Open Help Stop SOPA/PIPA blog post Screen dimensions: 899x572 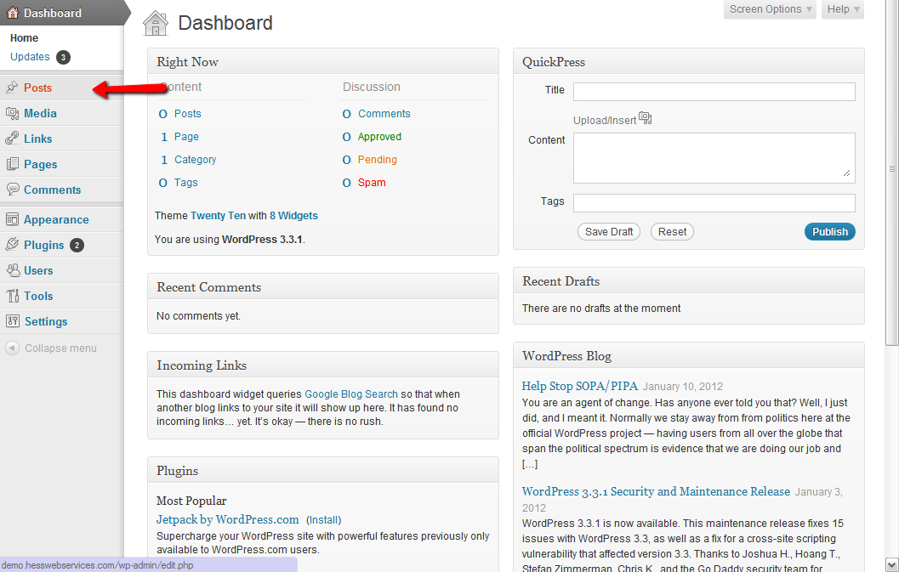point(580,386)
